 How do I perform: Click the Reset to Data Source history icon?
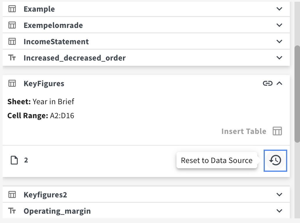pos(275,160)
